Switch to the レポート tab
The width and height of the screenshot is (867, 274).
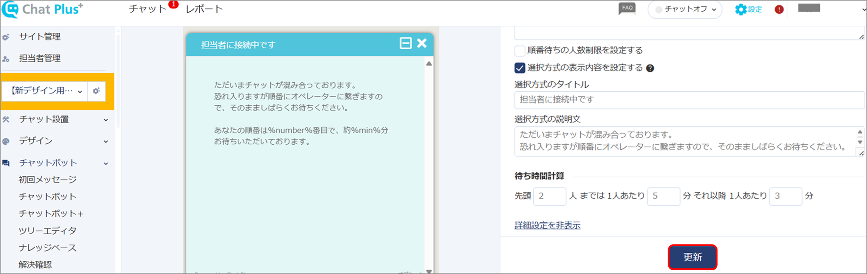pos(204,9)
